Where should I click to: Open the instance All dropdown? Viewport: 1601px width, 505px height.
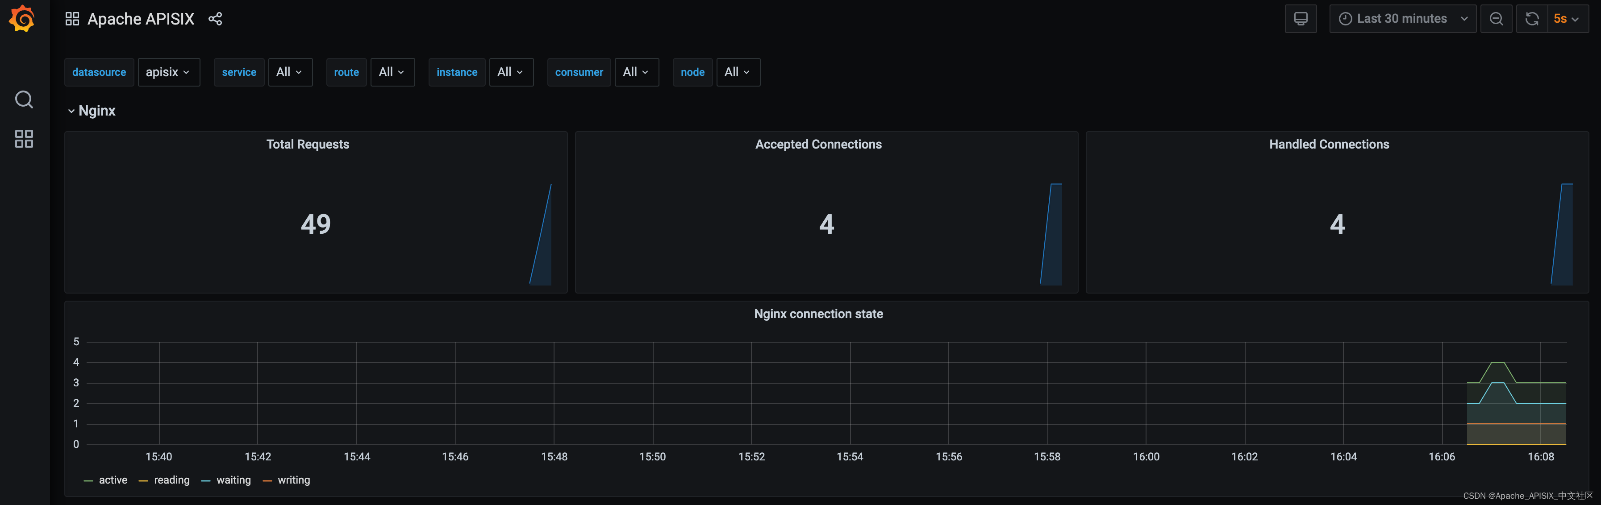(511, 72)
